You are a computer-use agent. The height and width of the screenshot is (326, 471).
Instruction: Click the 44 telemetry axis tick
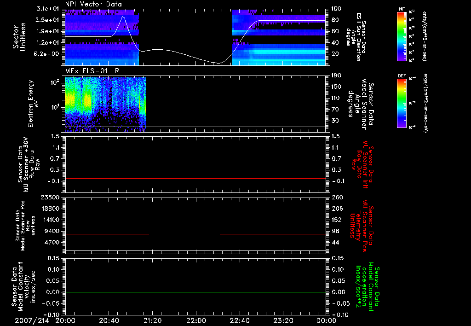click(335, 242)
